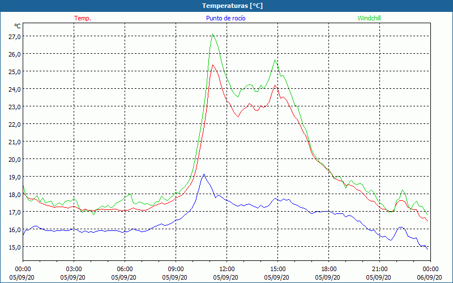Click the 12:00 time axis label
This screenshot has width=453, height=283.
[x=227, y=269]
